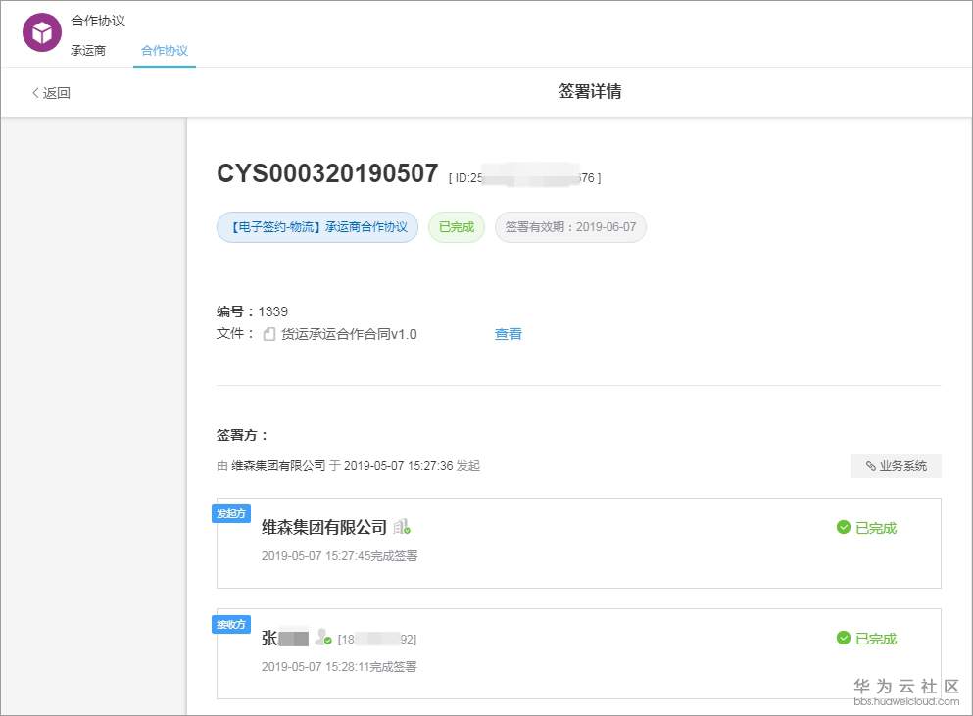973x716 pixels.
Task: Select the file name 货运承运合作合同v1.0
Action: point(349,334)
